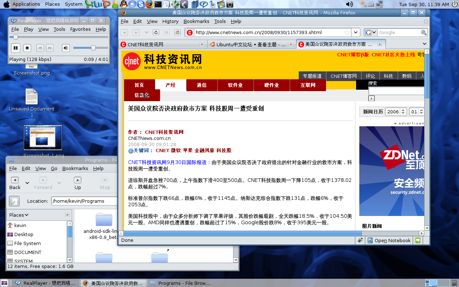Click the 关键词 苹果 keyword link
Viewport: 459px width, 287px height.
(x=188, y=150)
